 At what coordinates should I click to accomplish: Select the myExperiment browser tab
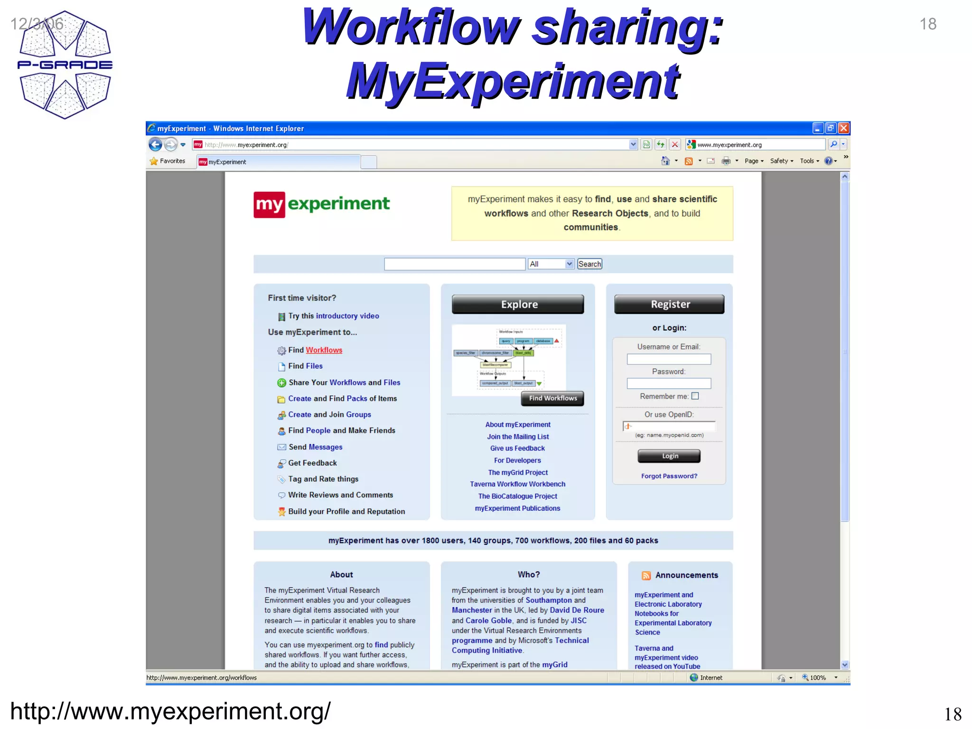(279, 162)
